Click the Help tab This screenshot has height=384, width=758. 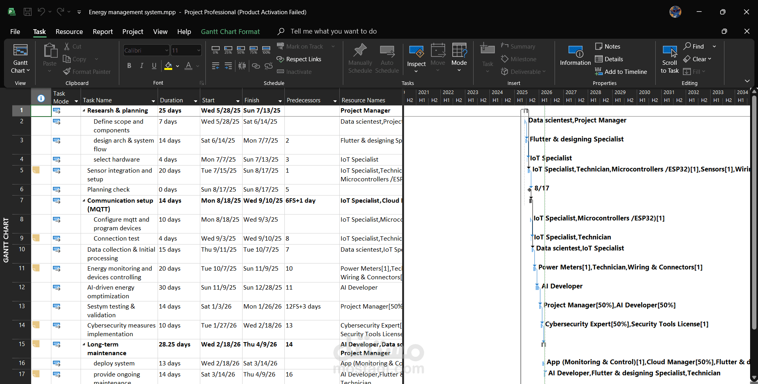click(x=184, y=32)
